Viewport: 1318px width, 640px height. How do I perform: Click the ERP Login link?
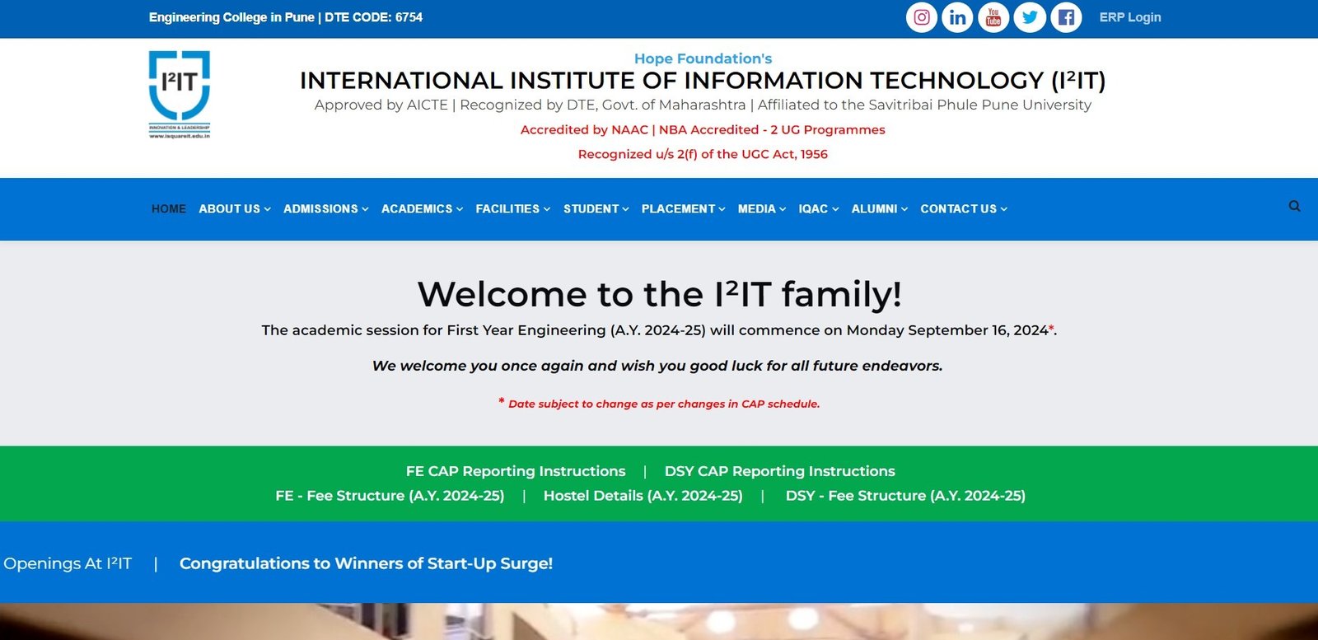(1129, 17)
